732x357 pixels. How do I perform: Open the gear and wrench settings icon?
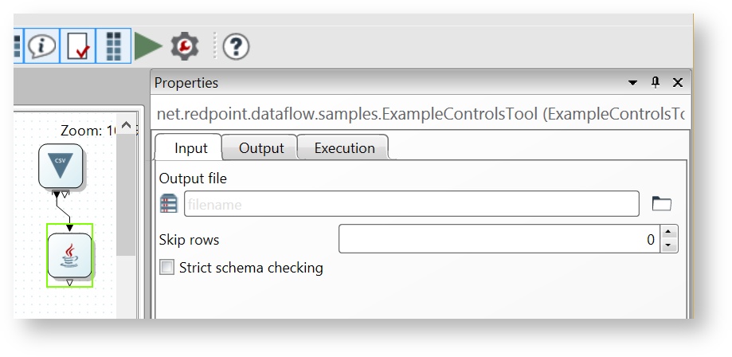pos(185,46)
